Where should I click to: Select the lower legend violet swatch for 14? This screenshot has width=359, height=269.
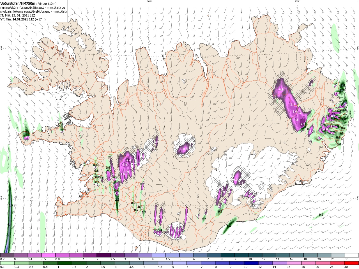click(x=280, y=263)
